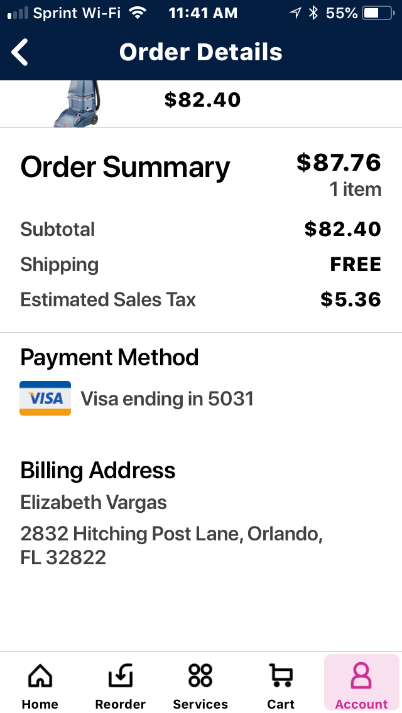Tap the Hitching Post Lane billing address
Viewport: 402px width, 713px height.
[x=171, y=545]
